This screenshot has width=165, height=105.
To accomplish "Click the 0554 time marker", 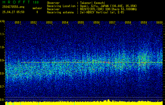I will click(x=65, y=23).
